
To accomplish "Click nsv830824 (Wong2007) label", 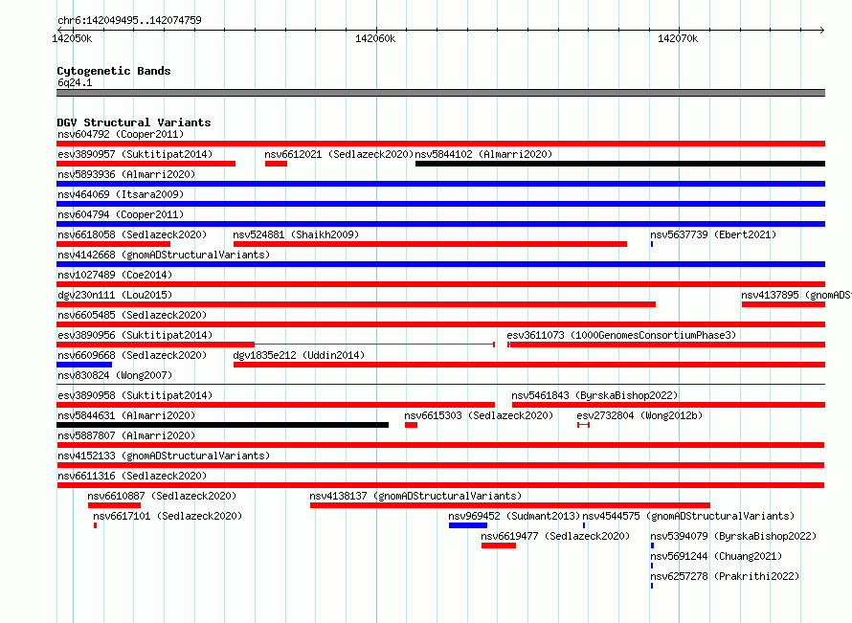I will pos(115,375).
